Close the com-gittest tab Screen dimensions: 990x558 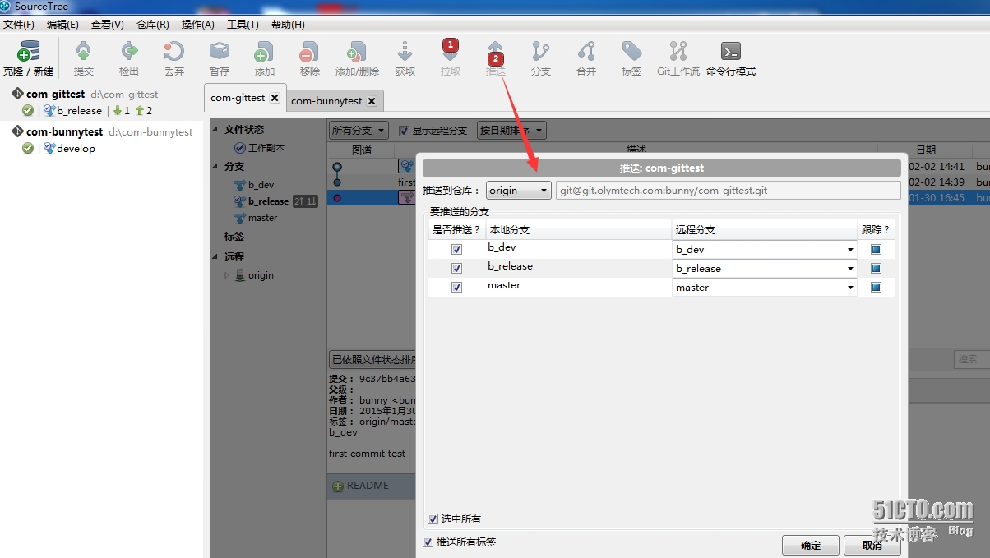tap(275, 98)
